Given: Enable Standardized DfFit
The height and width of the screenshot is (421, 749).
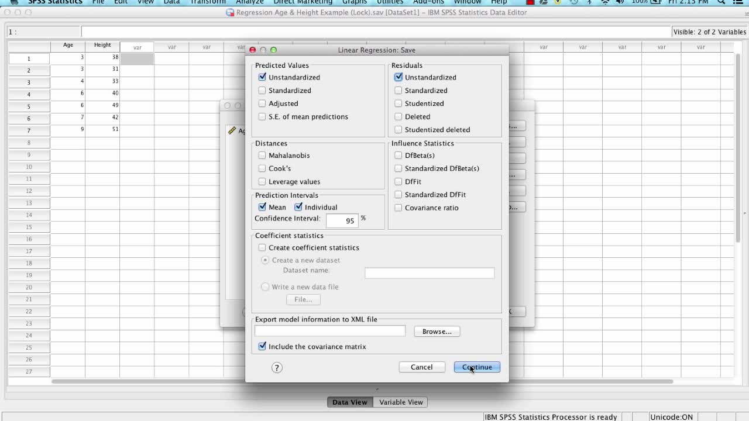Looking at the screenshot, I should [x=398, y=195].
